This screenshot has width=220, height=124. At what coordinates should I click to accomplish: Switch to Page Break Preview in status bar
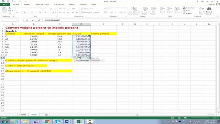(186, 118)
